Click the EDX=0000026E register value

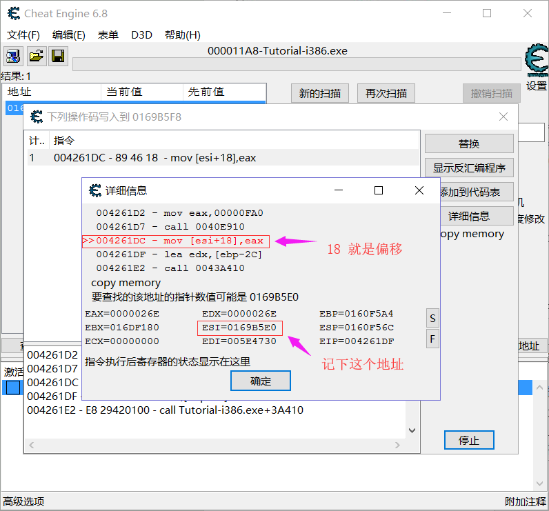click(x=239, y=313)
